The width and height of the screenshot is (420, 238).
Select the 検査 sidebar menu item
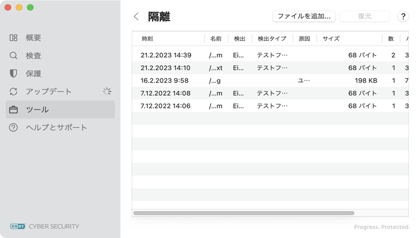point(33,56)
